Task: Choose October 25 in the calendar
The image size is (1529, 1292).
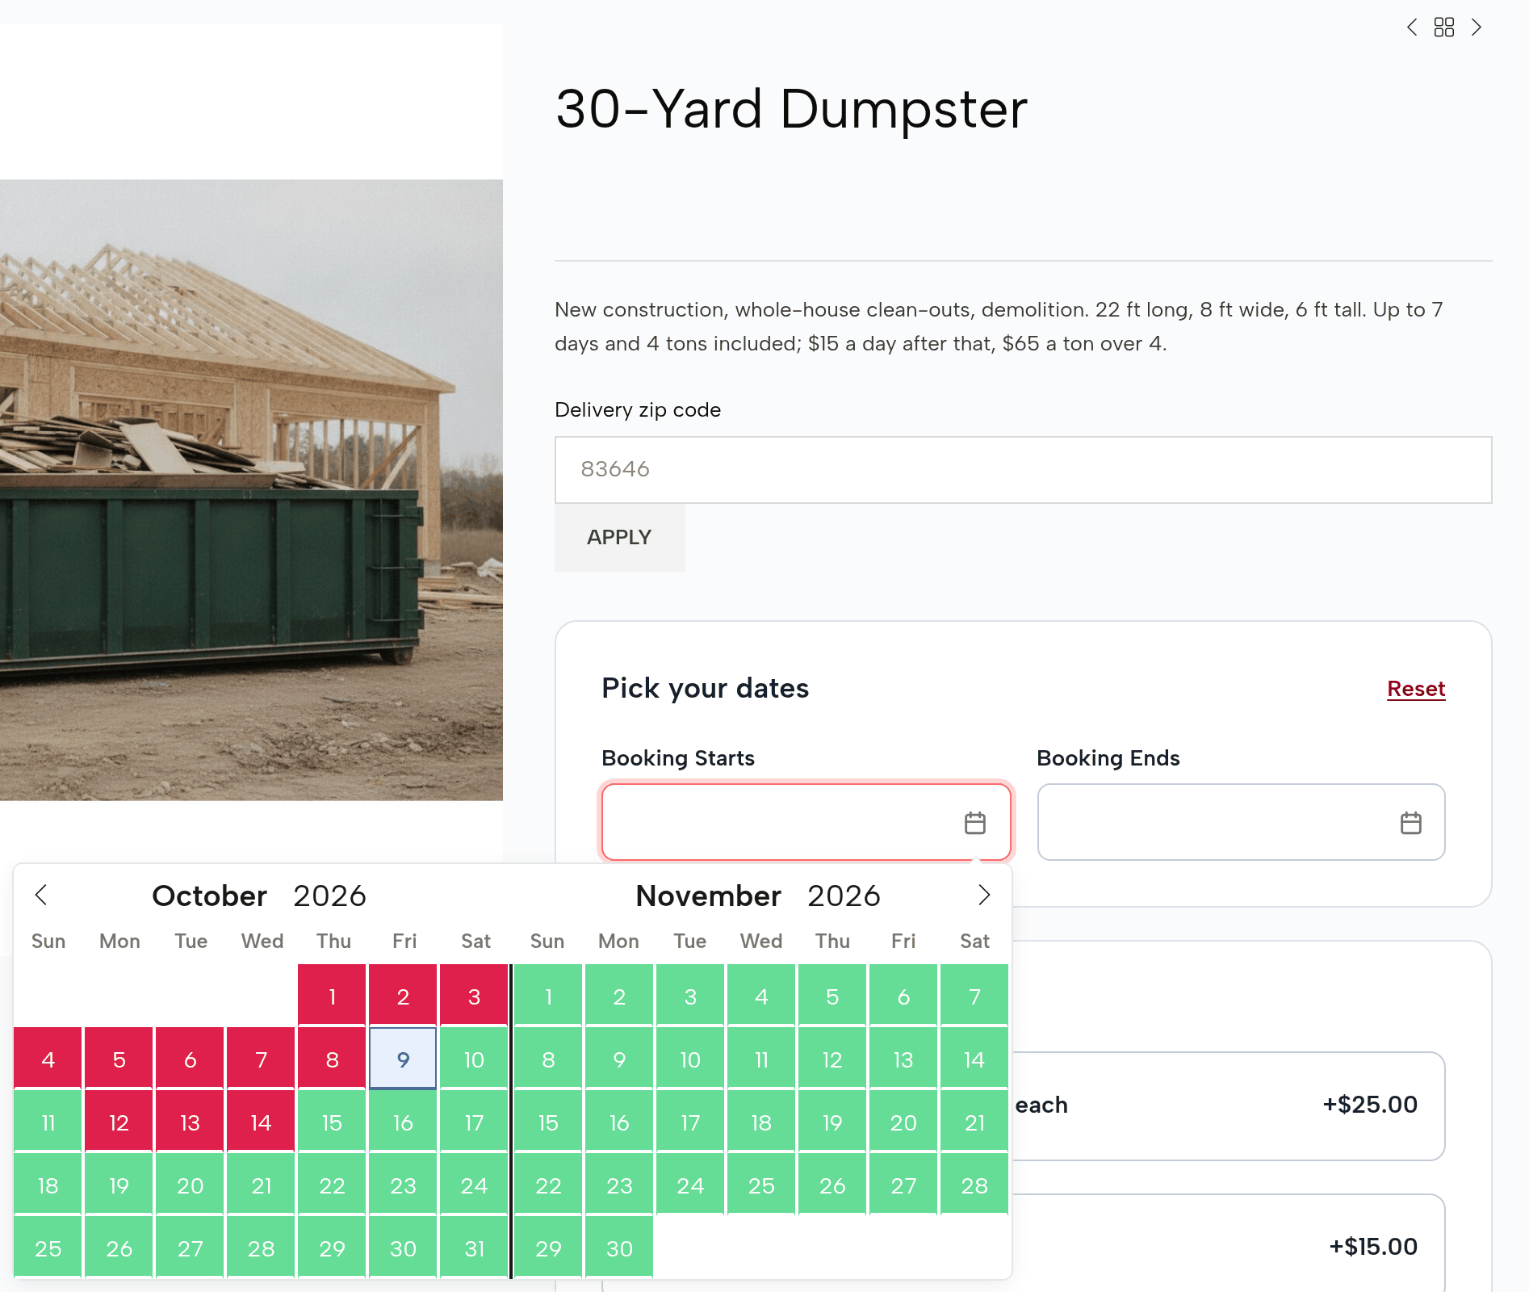Action: (x=48, y=1248)
